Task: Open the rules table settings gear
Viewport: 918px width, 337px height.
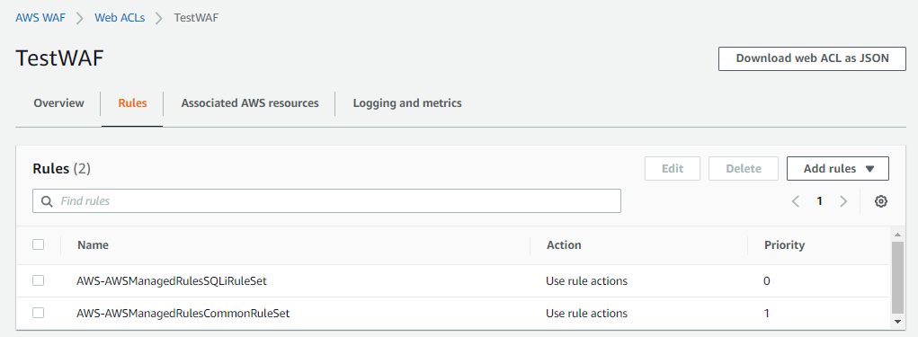Action: click(x=880, y=201)
